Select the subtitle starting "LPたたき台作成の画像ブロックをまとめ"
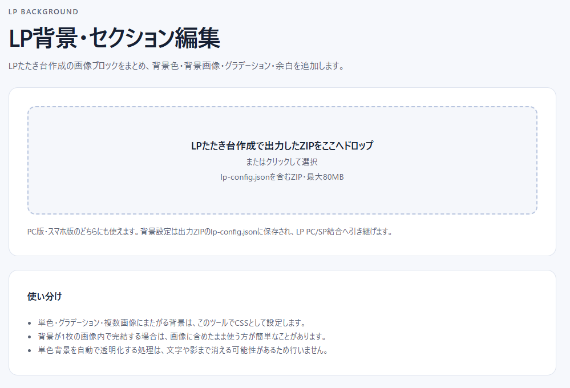This screenshot has width=570, height=388. [176, 66]
